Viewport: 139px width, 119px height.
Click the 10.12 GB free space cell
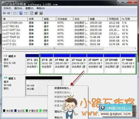(x=114, y=23)
